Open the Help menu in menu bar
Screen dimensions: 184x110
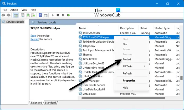[33, 10]
